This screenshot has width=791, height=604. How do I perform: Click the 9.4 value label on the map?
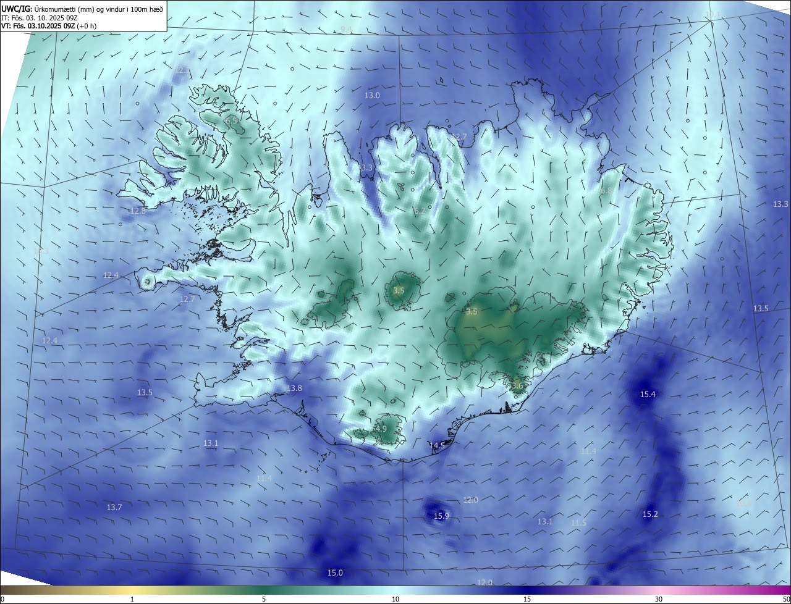[x=346, y=30]
